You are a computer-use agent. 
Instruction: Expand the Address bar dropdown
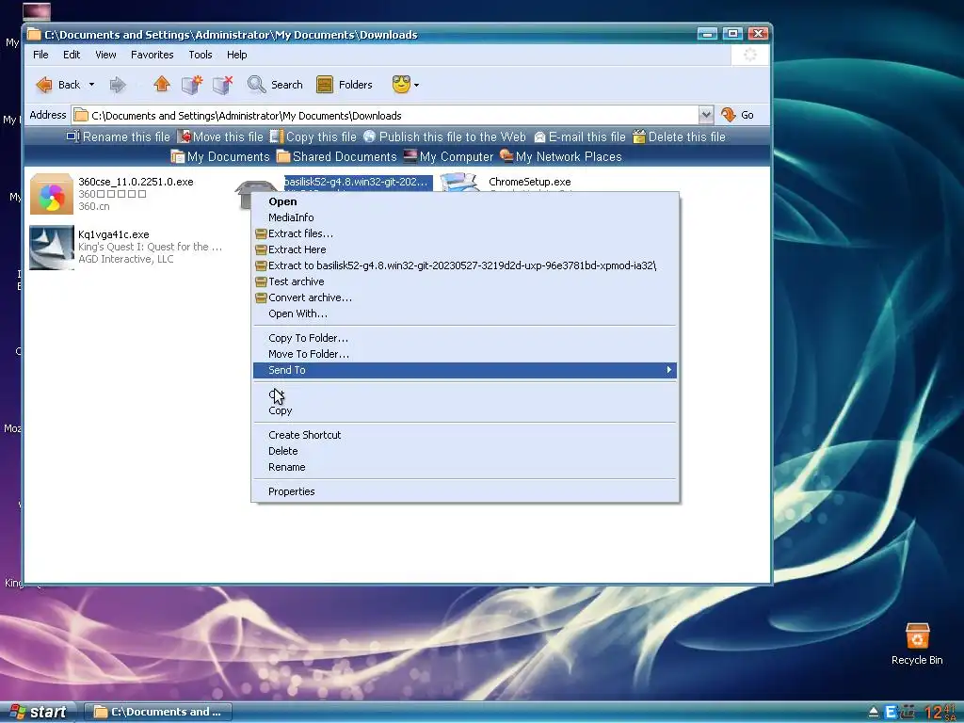click(706, 115)
